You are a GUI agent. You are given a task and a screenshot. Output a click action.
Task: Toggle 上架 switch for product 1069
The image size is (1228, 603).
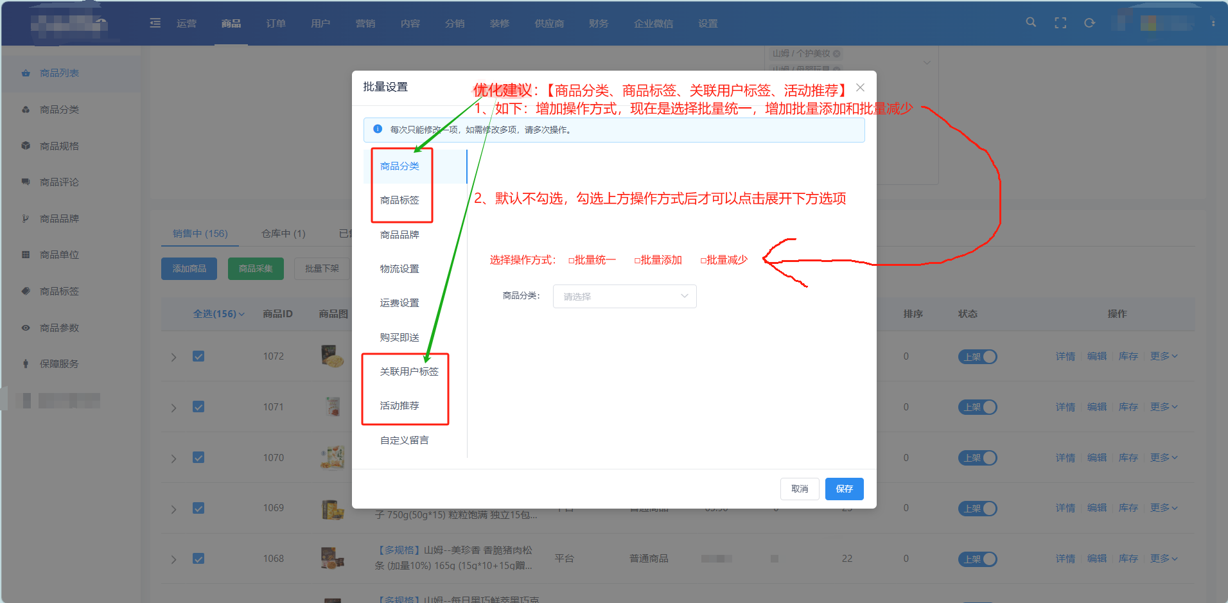click(977, 509)
